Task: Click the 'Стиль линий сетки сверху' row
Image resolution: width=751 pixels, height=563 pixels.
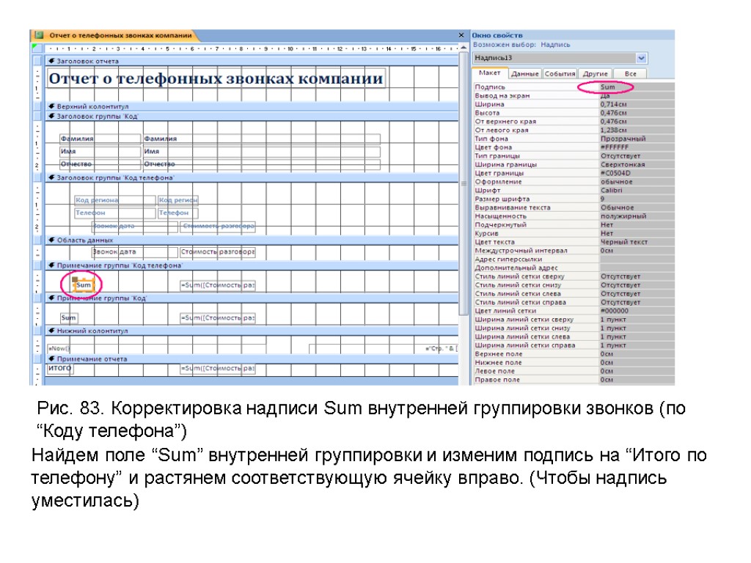Action: pos(574,276)
